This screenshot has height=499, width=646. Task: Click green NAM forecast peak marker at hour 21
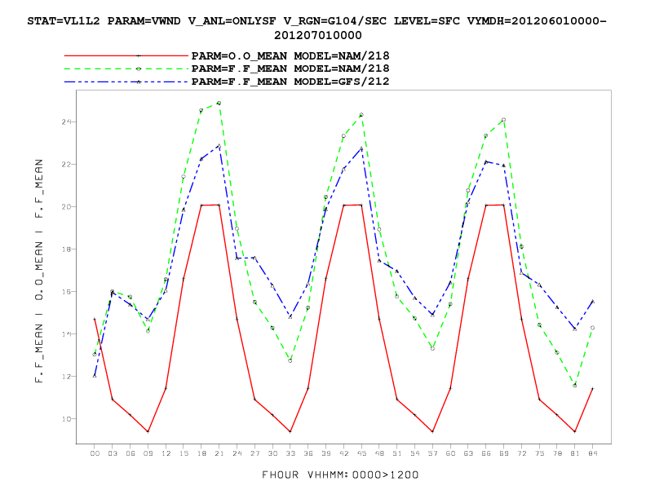[x=219, y=103]
